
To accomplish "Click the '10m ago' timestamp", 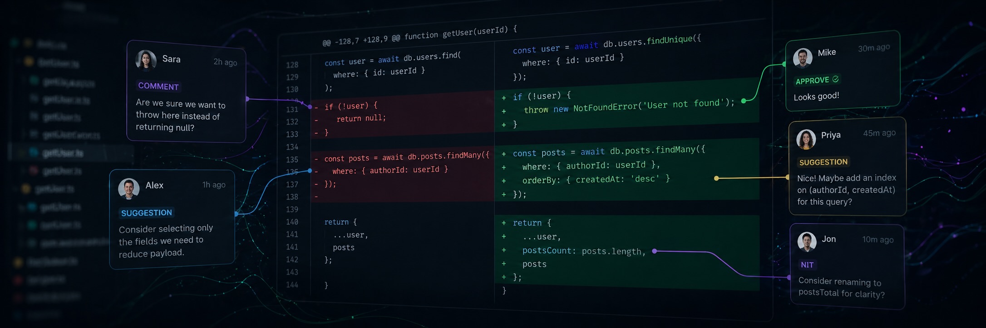I will (878, 240).
